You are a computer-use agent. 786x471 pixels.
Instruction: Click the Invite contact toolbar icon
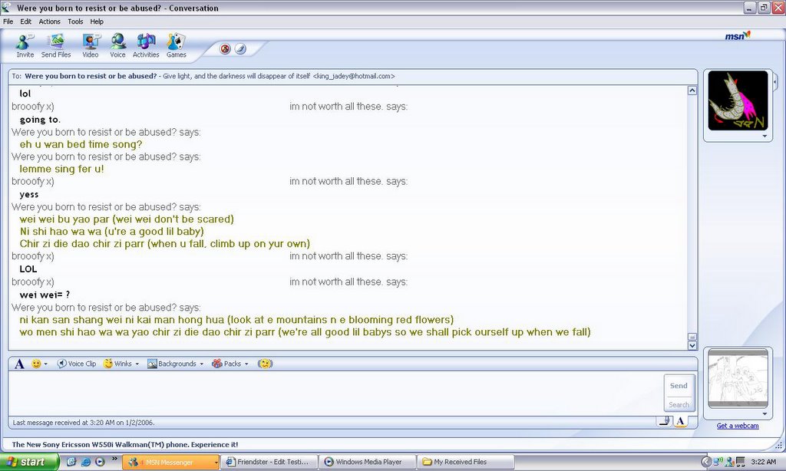[x=25, y=45]
